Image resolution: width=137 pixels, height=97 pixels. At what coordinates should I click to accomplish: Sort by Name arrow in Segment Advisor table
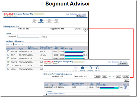point(49,85)
